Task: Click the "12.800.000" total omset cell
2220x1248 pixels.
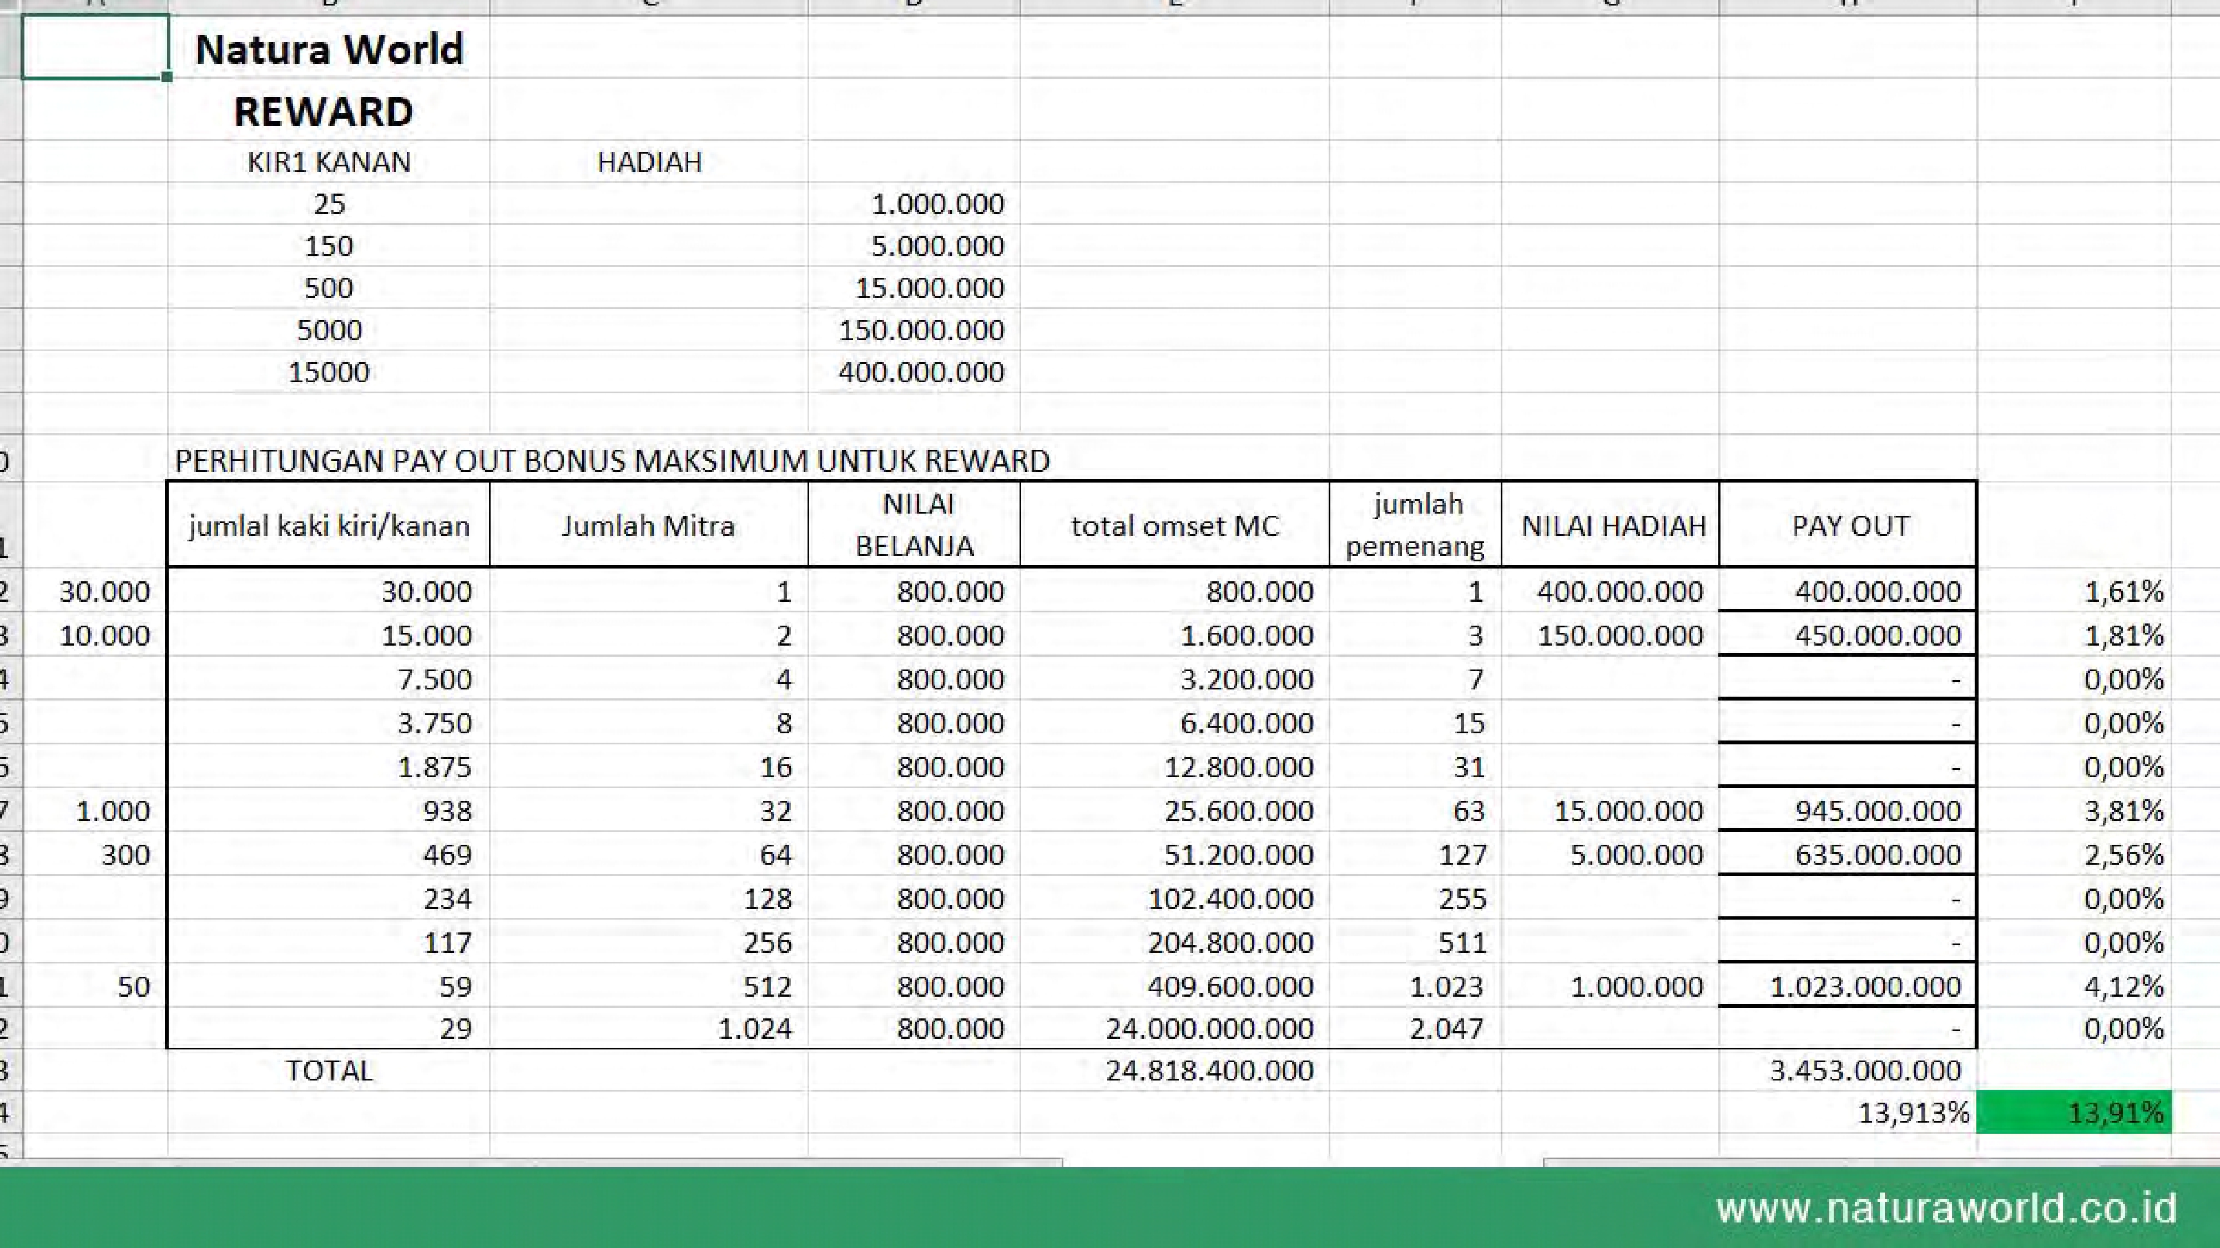Action: coord(1174,768)
